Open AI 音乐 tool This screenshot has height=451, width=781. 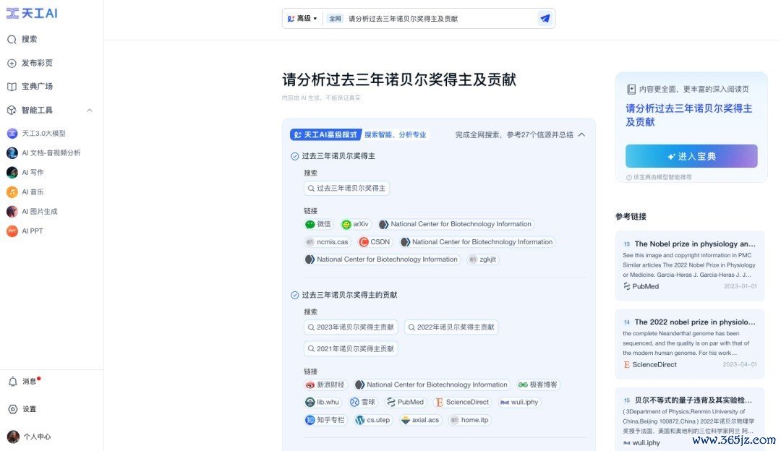coord(25,192)
